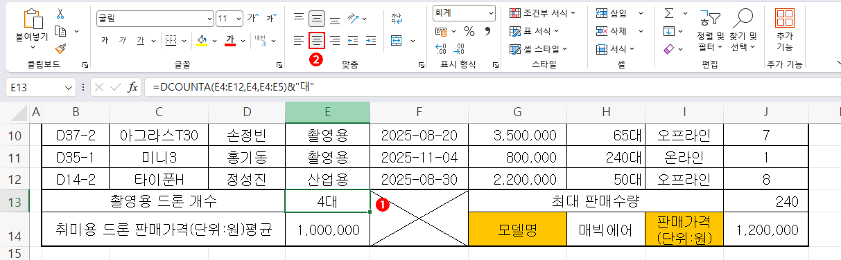
Task: Toggle align text left
Action: [298, 40]
